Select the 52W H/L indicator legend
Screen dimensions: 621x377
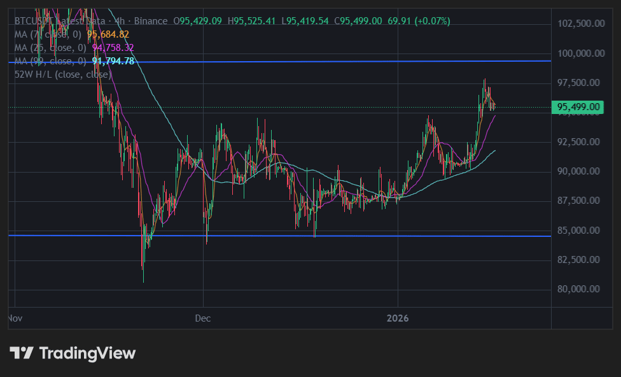pos(63,75)
